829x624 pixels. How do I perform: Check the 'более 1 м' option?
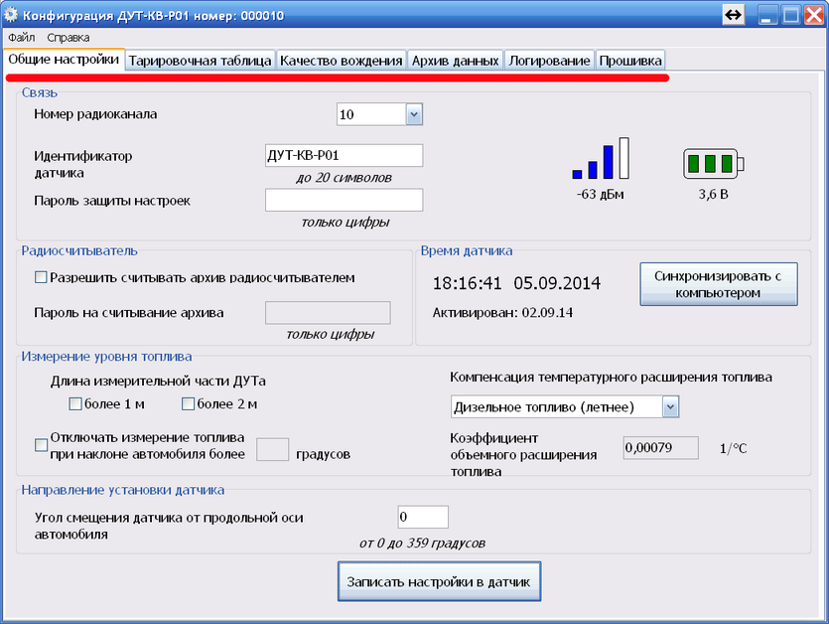coord(75,403)
